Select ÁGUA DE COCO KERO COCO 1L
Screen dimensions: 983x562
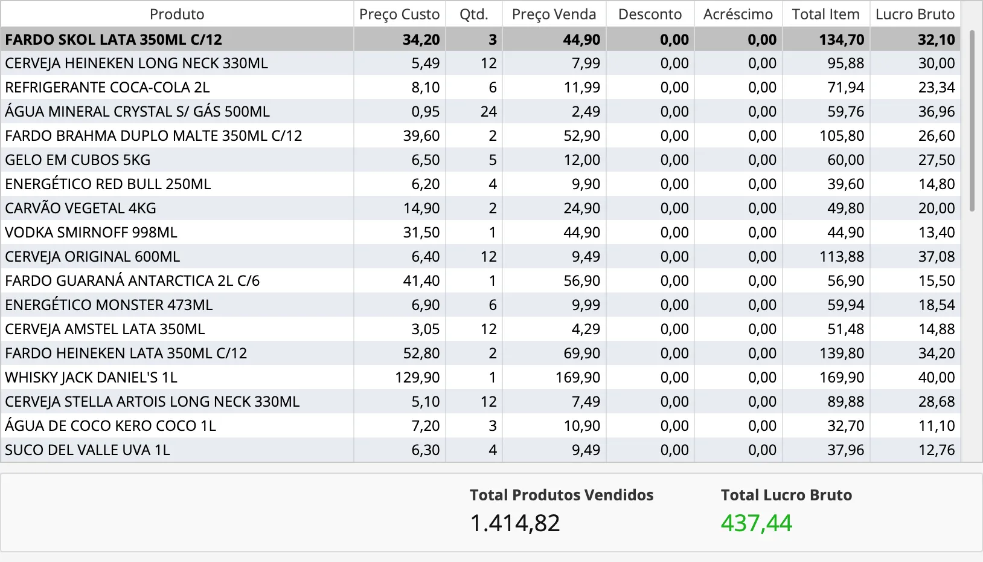pos(481,425)
